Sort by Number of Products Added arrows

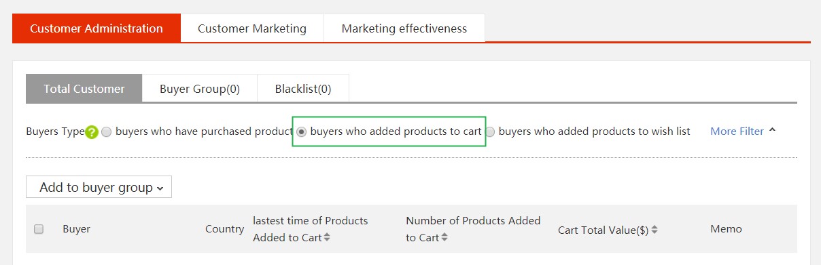[x=444, y=237]
